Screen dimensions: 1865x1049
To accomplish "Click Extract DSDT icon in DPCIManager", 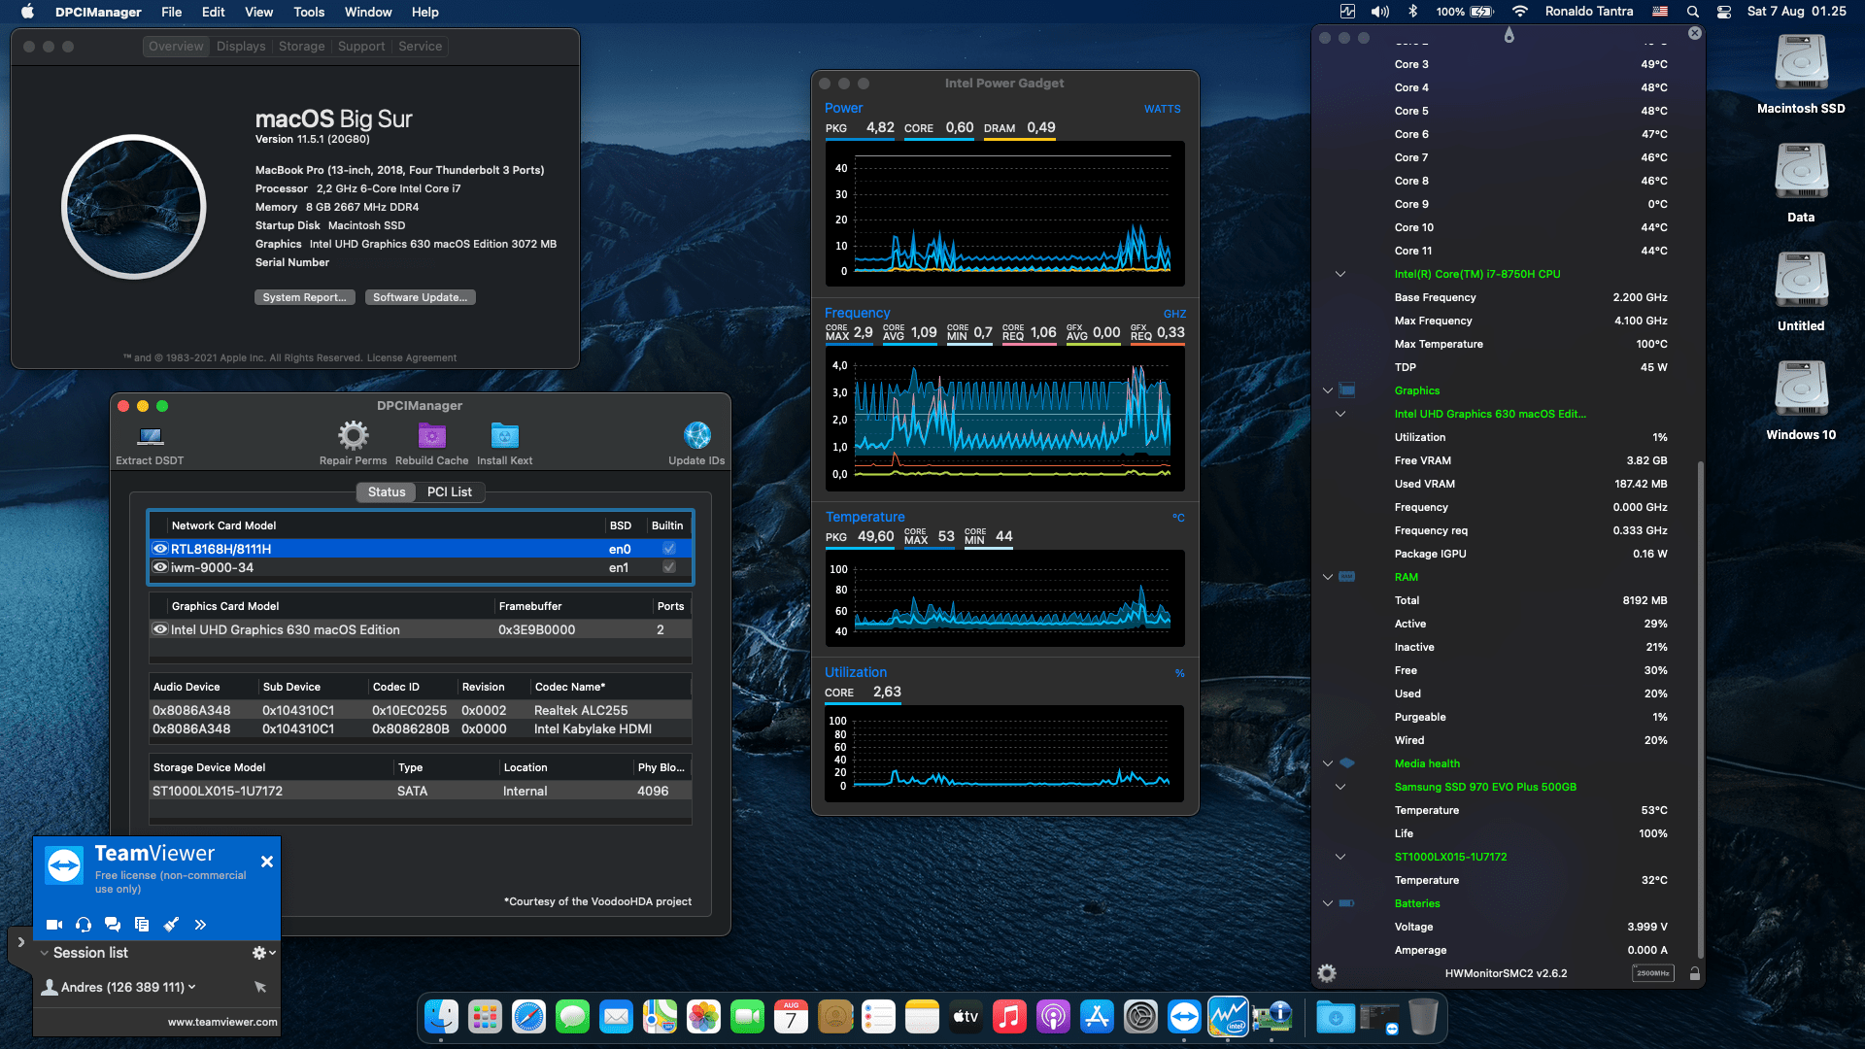I will pos(151,436).
